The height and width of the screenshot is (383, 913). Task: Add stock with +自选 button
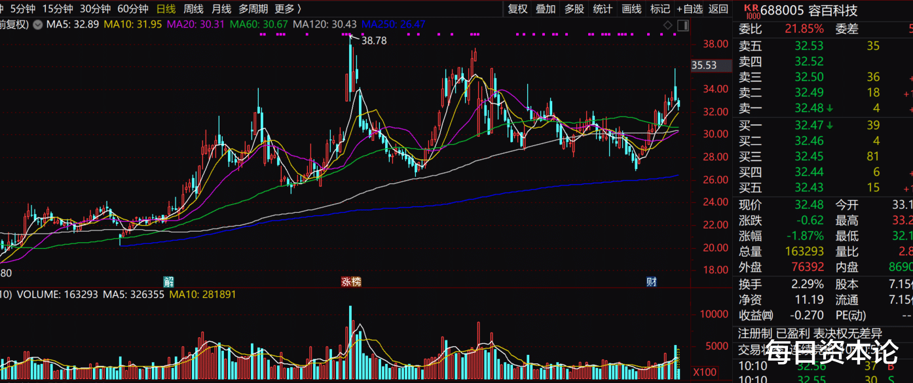(690, 9)
